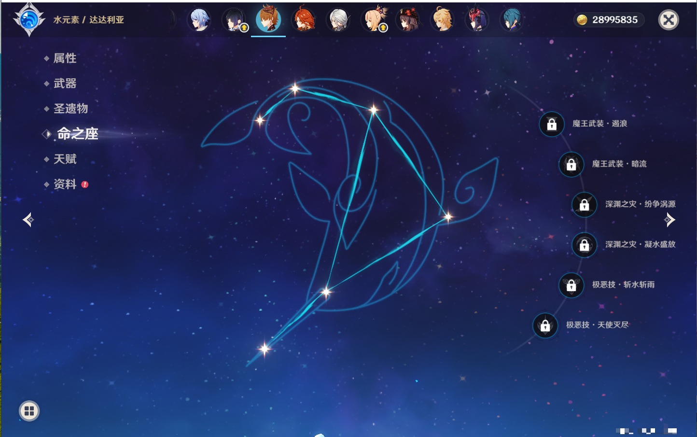697x437 pixels.
Task: Open the 极恶技·天使灭尽 locked constellation
Action: (x=545, y=325)
